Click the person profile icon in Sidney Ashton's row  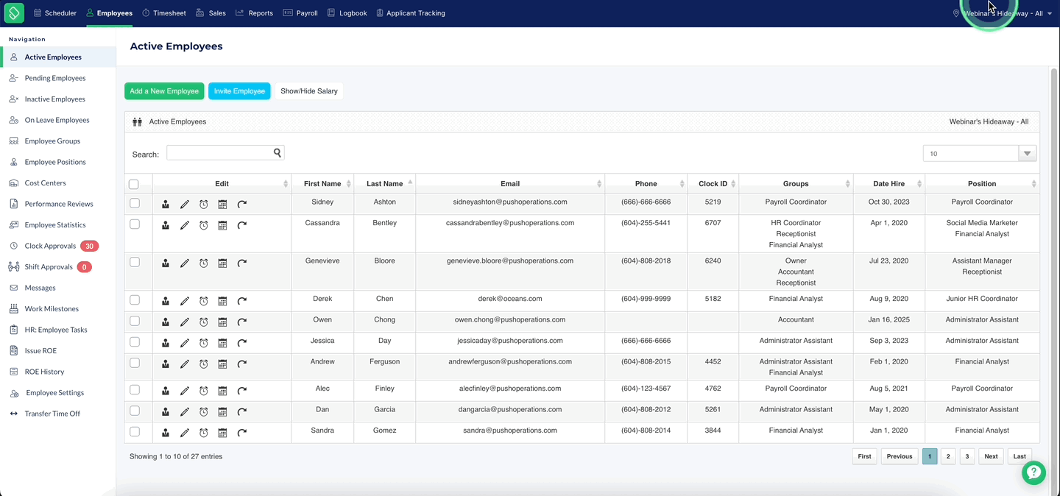pos(166,204)
